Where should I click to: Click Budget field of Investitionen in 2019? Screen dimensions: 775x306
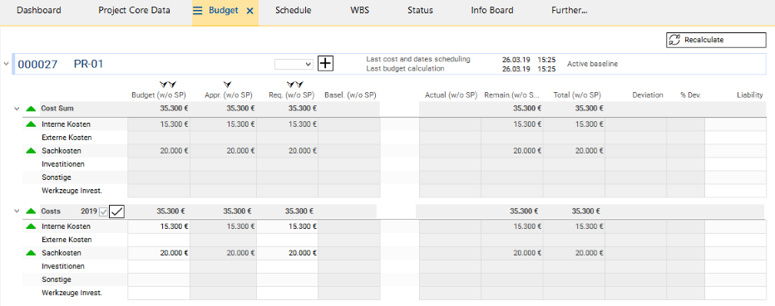click(159, 266)
